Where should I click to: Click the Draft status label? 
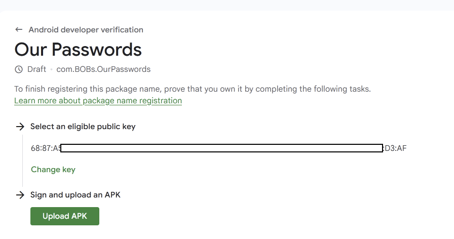tap(36, 69)
